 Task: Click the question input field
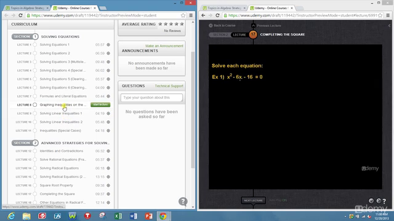[151, 98]
